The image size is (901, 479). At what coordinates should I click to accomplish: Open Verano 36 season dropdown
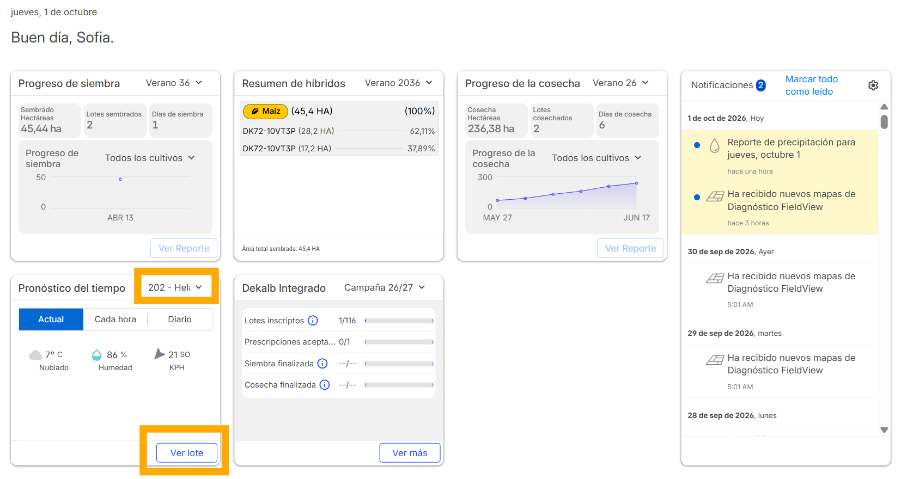pyautogui.click(x=174, y=83)
